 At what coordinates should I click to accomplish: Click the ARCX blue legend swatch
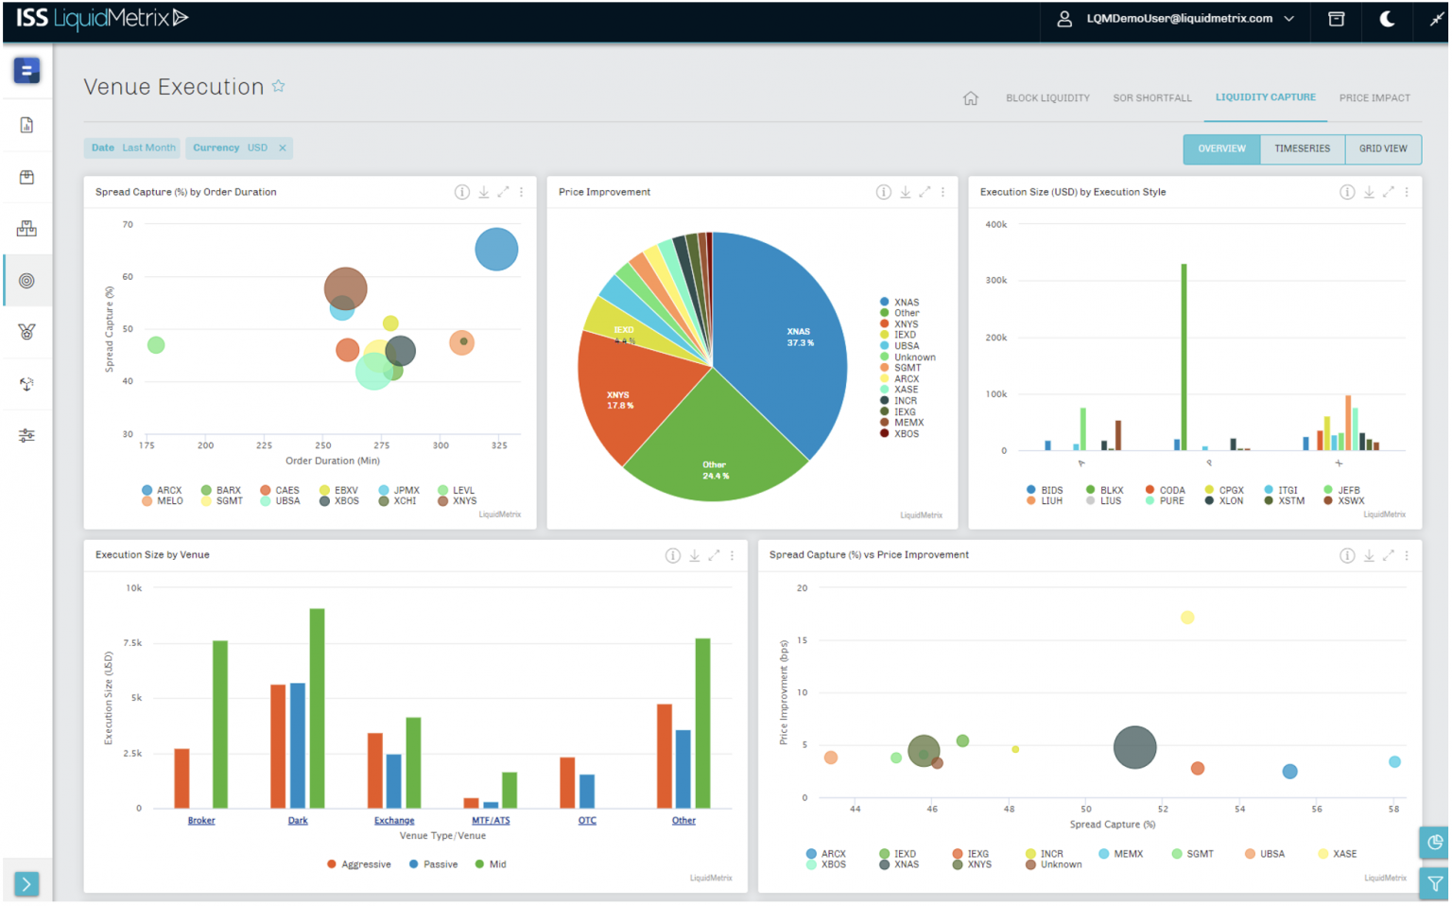147,491
